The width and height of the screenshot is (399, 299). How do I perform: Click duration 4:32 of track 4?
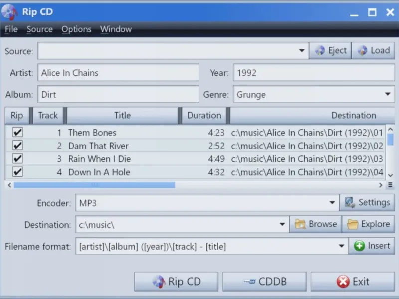pos(216,172)
